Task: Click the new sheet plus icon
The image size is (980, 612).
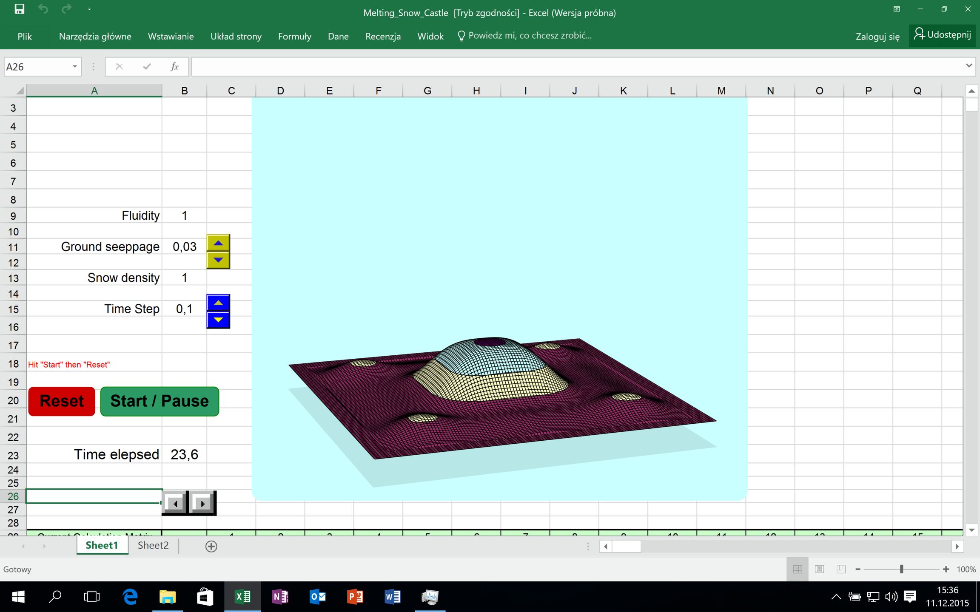Action: 211,546
